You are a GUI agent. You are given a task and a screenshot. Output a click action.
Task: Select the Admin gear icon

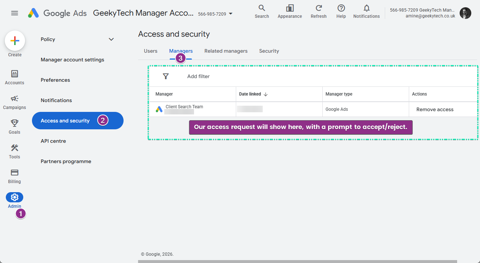point(15,197)
